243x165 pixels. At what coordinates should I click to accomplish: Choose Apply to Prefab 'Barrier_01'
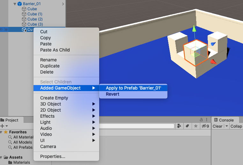[x=133, y=88]
